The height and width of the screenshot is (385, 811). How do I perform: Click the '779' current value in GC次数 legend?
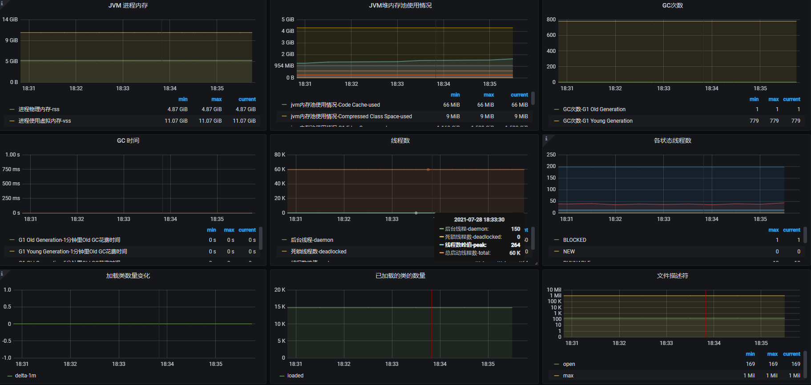[796, 121]
